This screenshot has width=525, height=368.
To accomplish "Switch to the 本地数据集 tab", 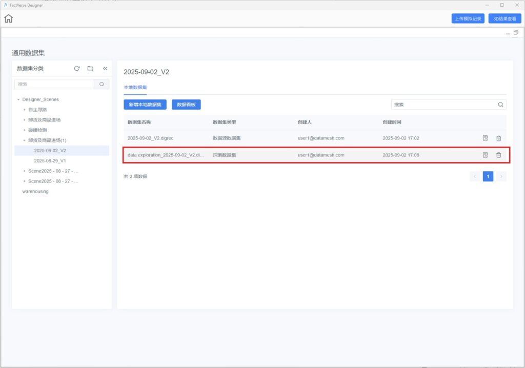I will click(x=135, y=88).
